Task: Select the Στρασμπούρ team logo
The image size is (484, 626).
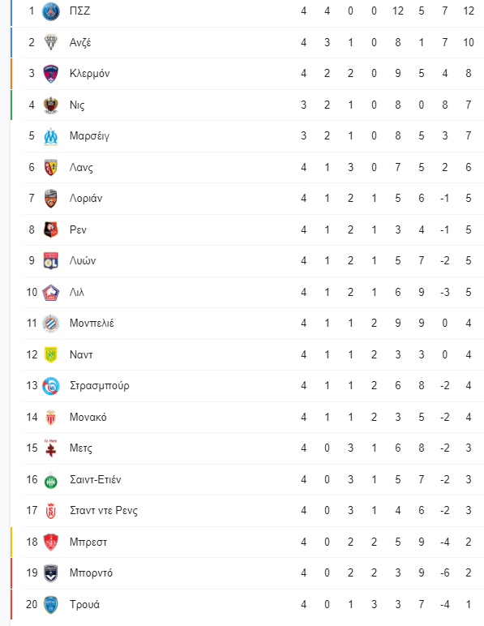Action: click(x=51, y=386)
